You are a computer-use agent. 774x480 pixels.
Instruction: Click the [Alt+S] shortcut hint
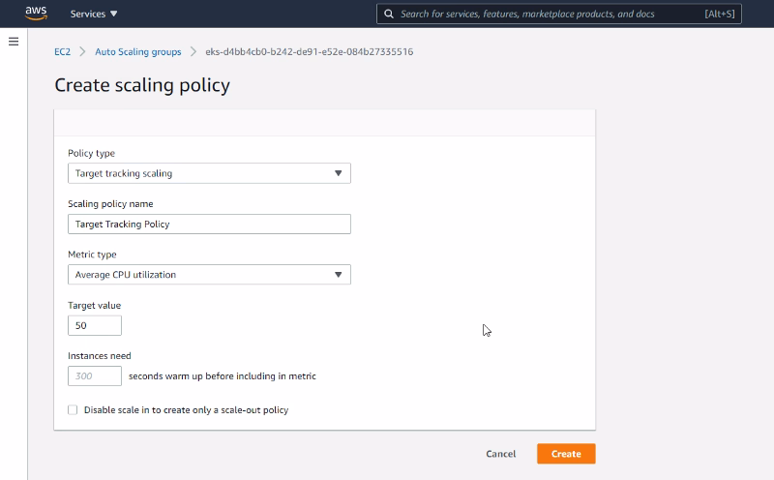(x=719, y=14)
